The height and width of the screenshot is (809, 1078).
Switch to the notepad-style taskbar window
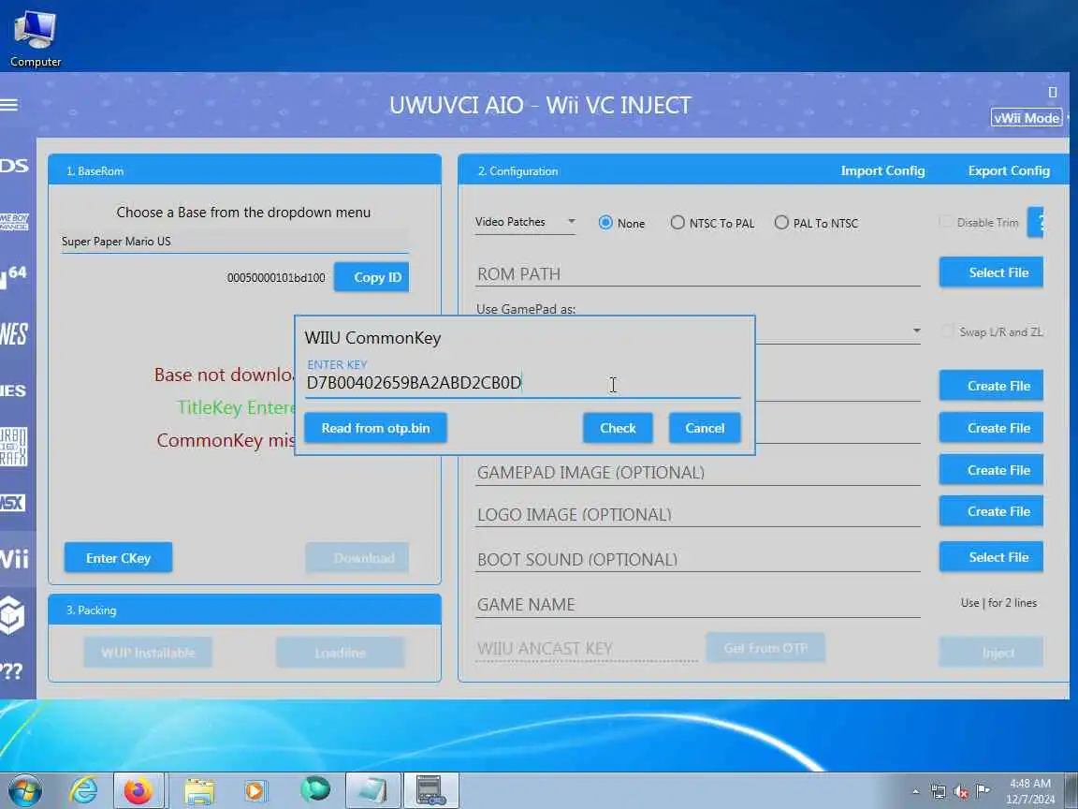click(372, 790)
